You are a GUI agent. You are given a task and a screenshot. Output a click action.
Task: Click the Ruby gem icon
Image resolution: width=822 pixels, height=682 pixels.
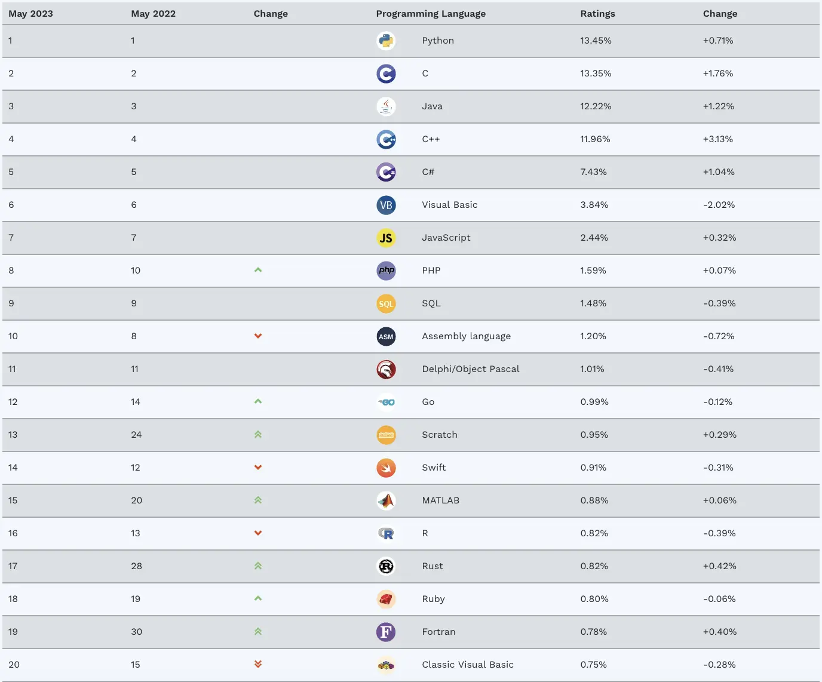[x=386, y=599]
